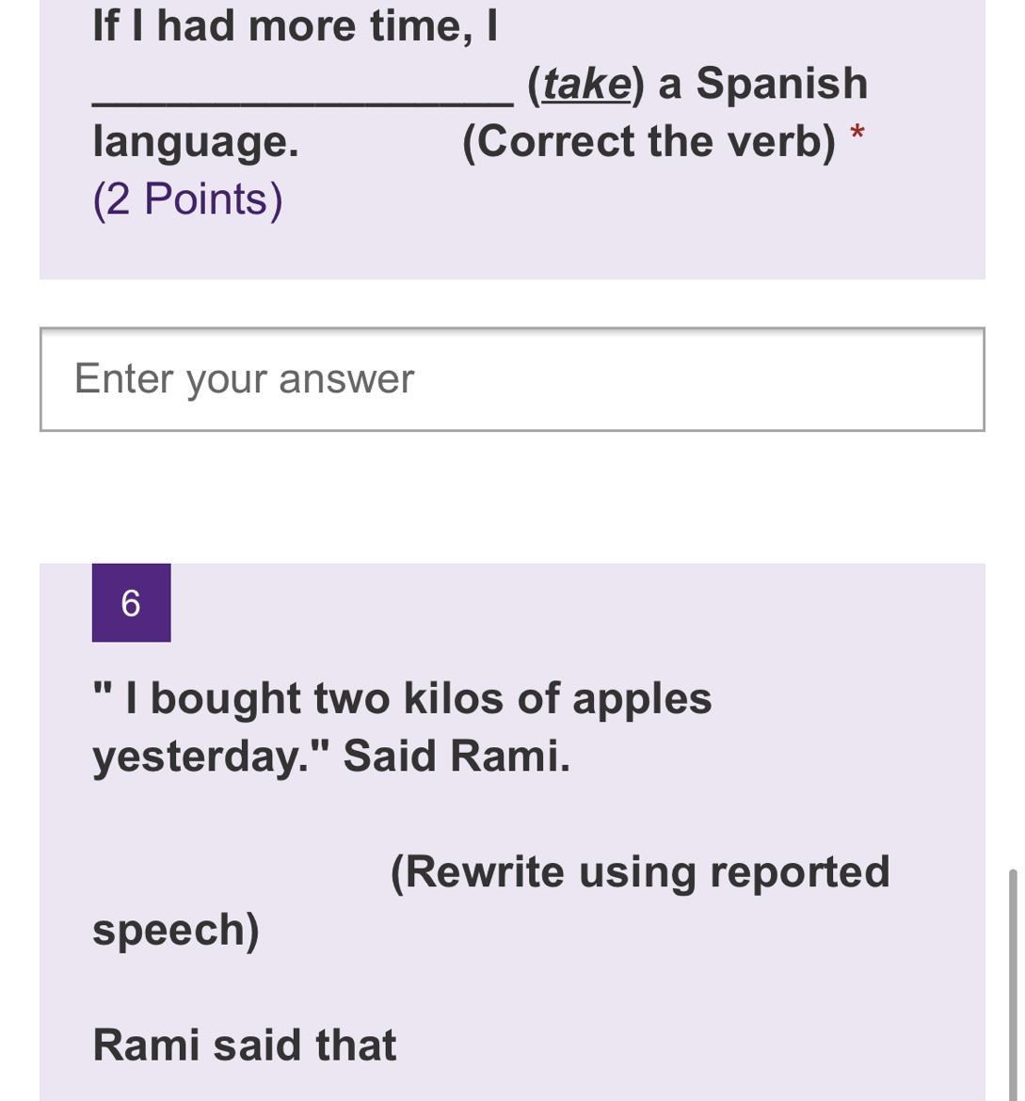Viewport: 1025px width, 1101px height.
Task: Click the '(2 Points)' label
Action: click(187, 199)
